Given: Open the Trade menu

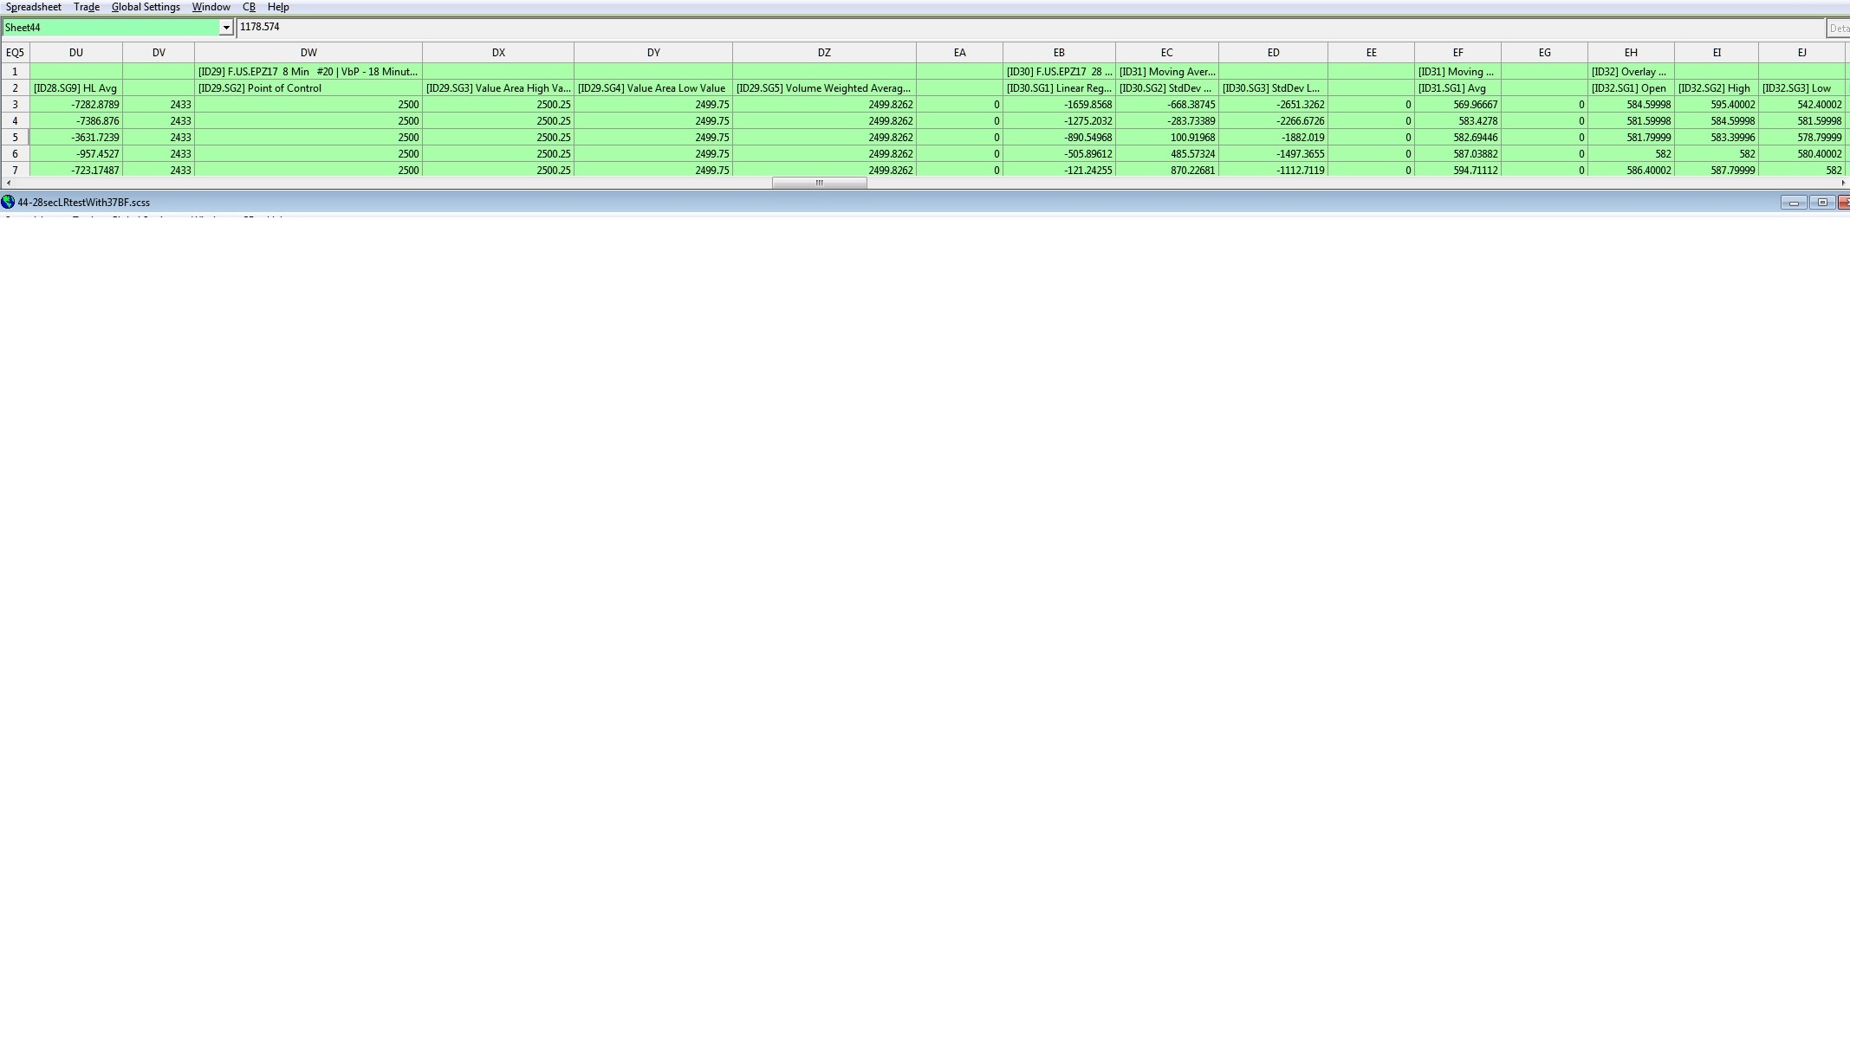Looking at the screenshot, I should [86, 7].
